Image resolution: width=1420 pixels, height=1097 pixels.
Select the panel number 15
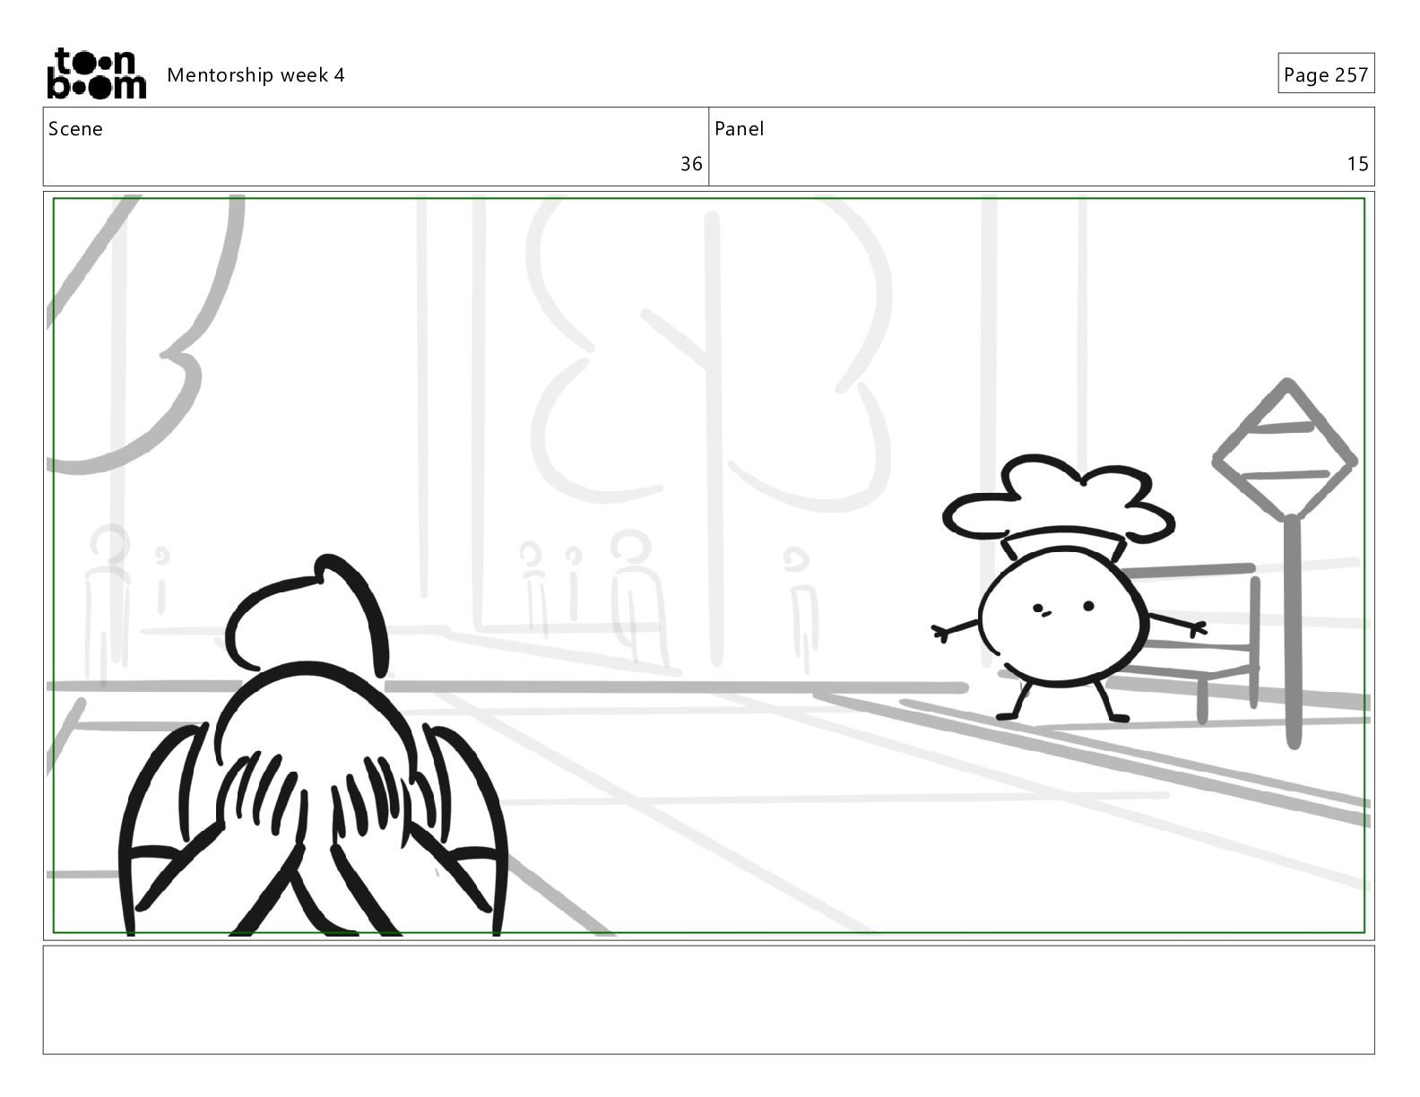coord(1357,164)
